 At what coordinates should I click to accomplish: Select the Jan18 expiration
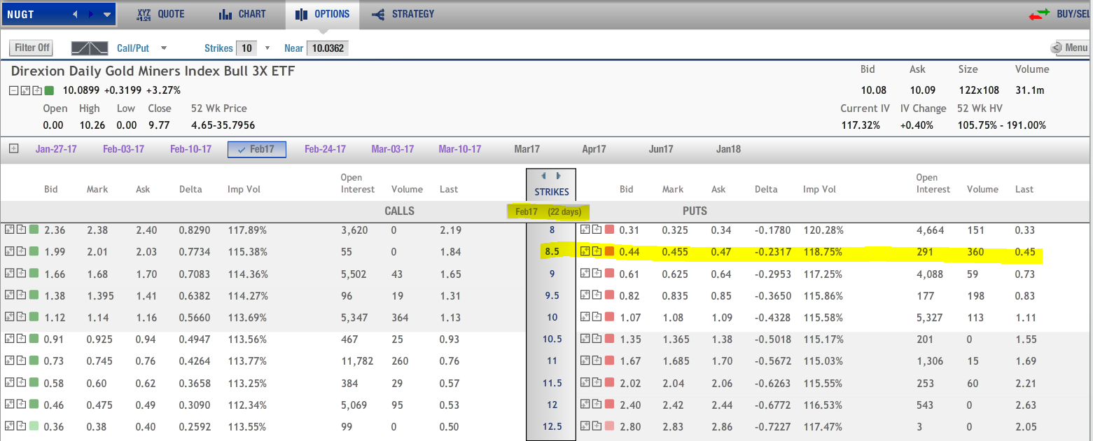tap(728, 149)
